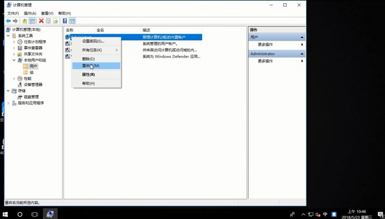Viewport: 385px width, 219px height.
Task: Open the 帮助(H) menu in menu bar
Action: (64, 13)
